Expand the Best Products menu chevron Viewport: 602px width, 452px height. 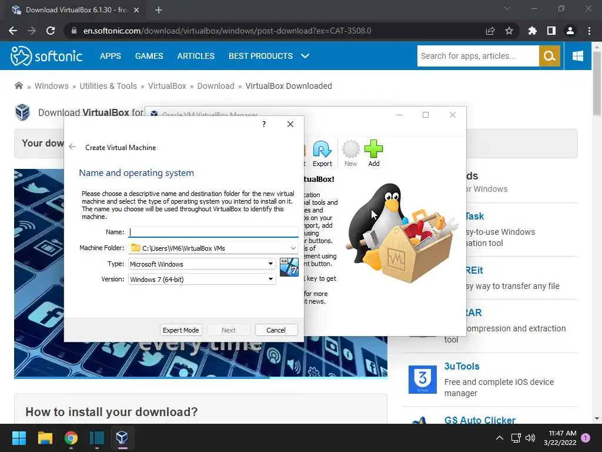point(305,56)
